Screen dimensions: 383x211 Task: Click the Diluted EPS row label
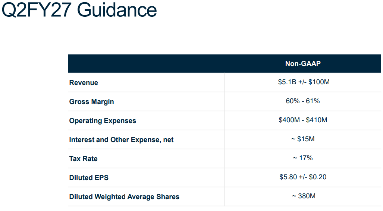click(89, 177)
